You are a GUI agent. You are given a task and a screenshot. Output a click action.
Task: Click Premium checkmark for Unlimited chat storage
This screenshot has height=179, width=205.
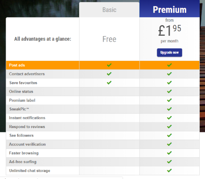(169, 171)
